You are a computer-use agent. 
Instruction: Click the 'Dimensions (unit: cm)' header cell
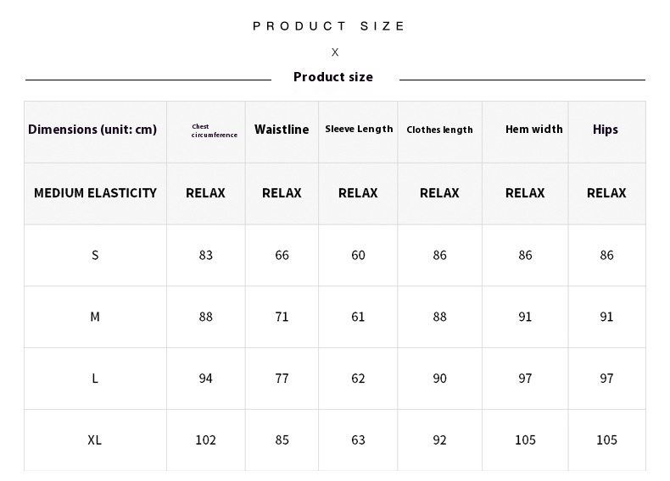point(92,129)
